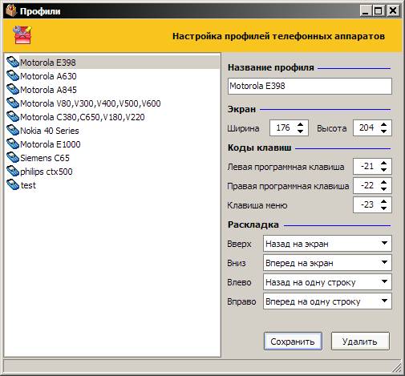The height and width of the screenshot is (376, 405).
Task: Select the test profile entry
Action: pyautogui.click(x=28, y=185)
